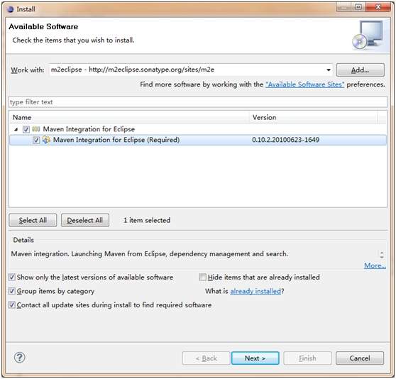This screenshot has height=379, width=396.
Task: Disable Contact all update sites option
Action: click(x=12, y=304)
